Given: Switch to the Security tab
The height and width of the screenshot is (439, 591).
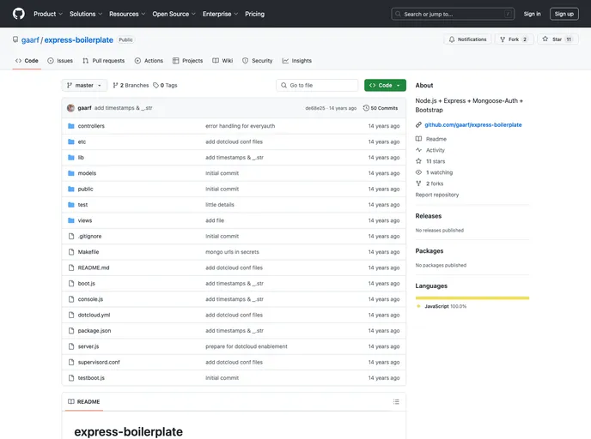Looking at the screenshot, I should [x=258, y=61].
